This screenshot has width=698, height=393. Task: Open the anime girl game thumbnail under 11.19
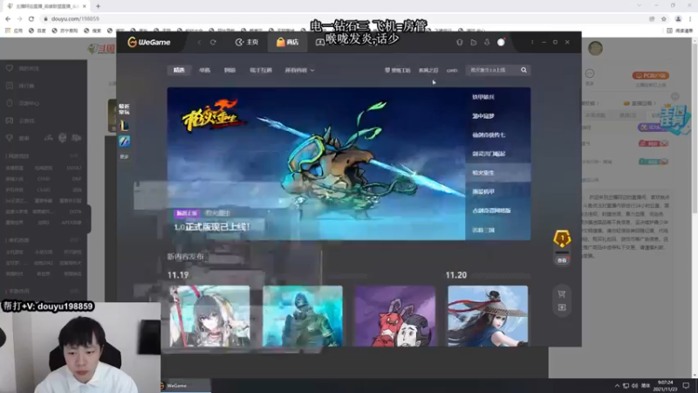(209, 316)
